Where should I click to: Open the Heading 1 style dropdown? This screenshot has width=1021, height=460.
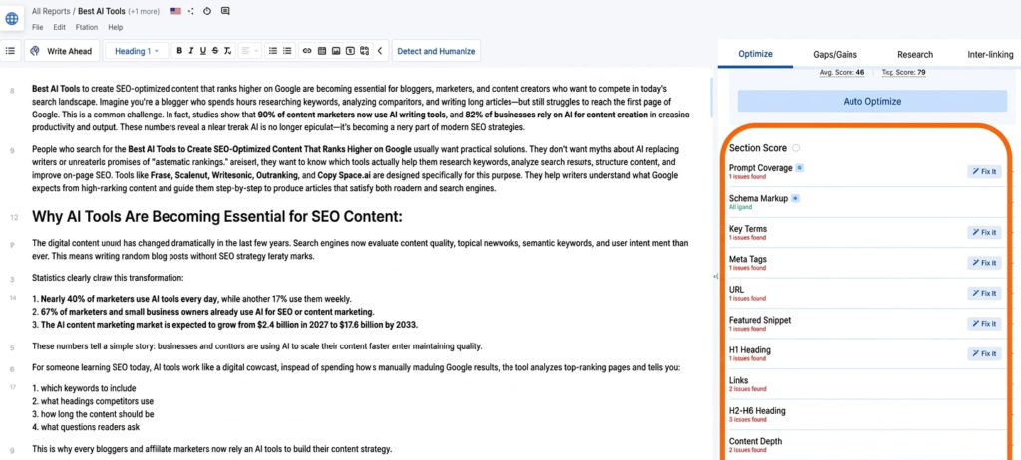pyautogui.click(x=136, y=51)
